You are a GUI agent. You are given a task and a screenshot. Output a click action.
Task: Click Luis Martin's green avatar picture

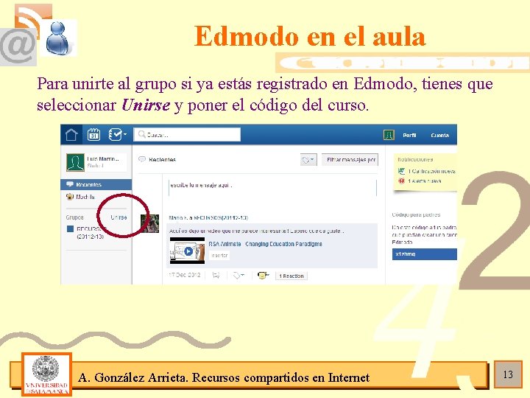[x=75, y=162]
